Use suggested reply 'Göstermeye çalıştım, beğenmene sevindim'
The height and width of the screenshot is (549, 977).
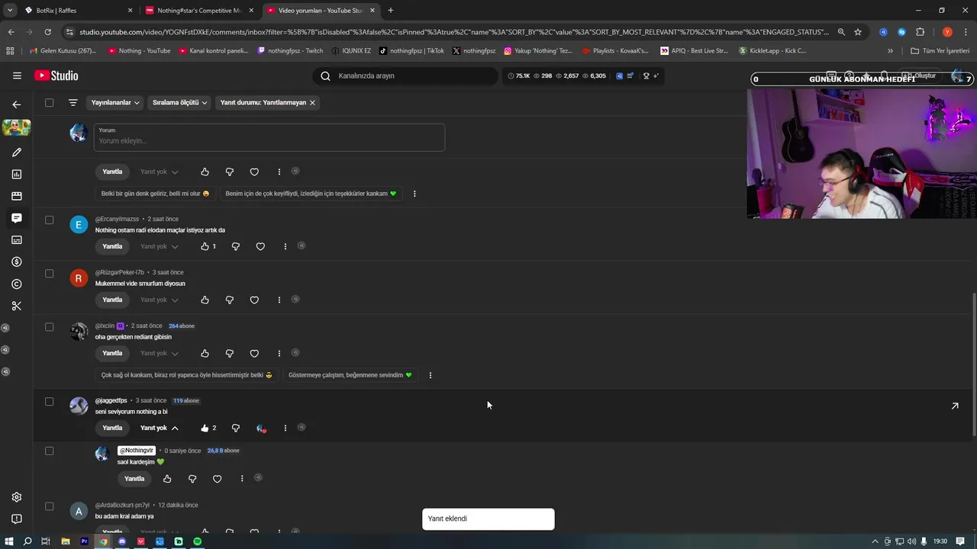tap(350, 375)
